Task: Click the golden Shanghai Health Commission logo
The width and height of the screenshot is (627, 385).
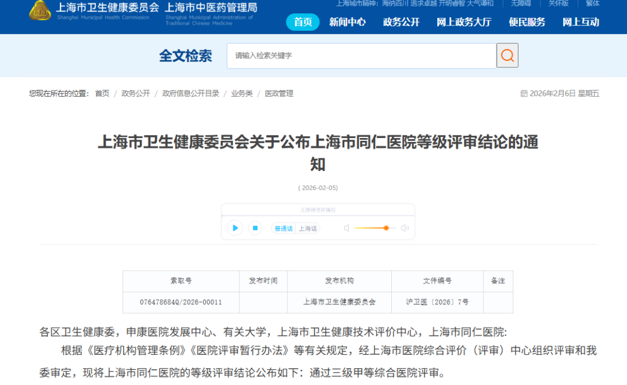Action: coord(40,10)
